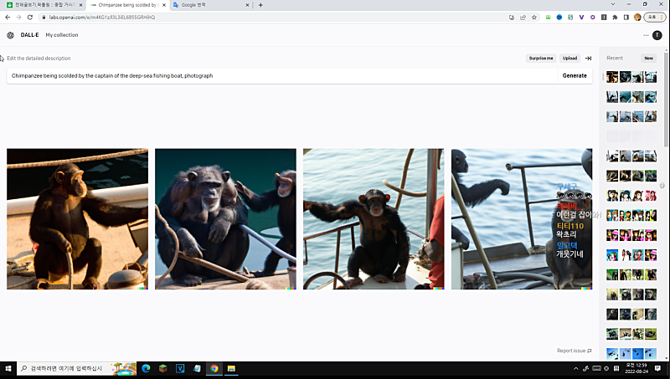Viewport: 670px width, 379px height.
Task: Open the green extension icon in toolbar
Action: tap(548, 17)
